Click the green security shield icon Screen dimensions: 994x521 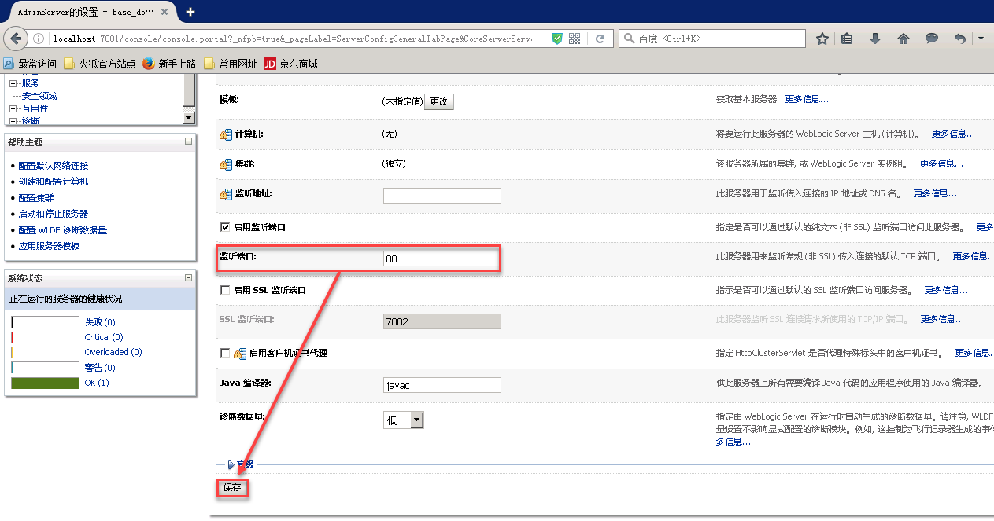coord(557,39)
